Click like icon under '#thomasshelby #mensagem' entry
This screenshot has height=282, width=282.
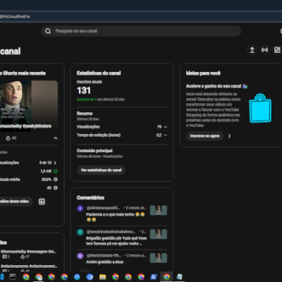click(x=23, y=257)
